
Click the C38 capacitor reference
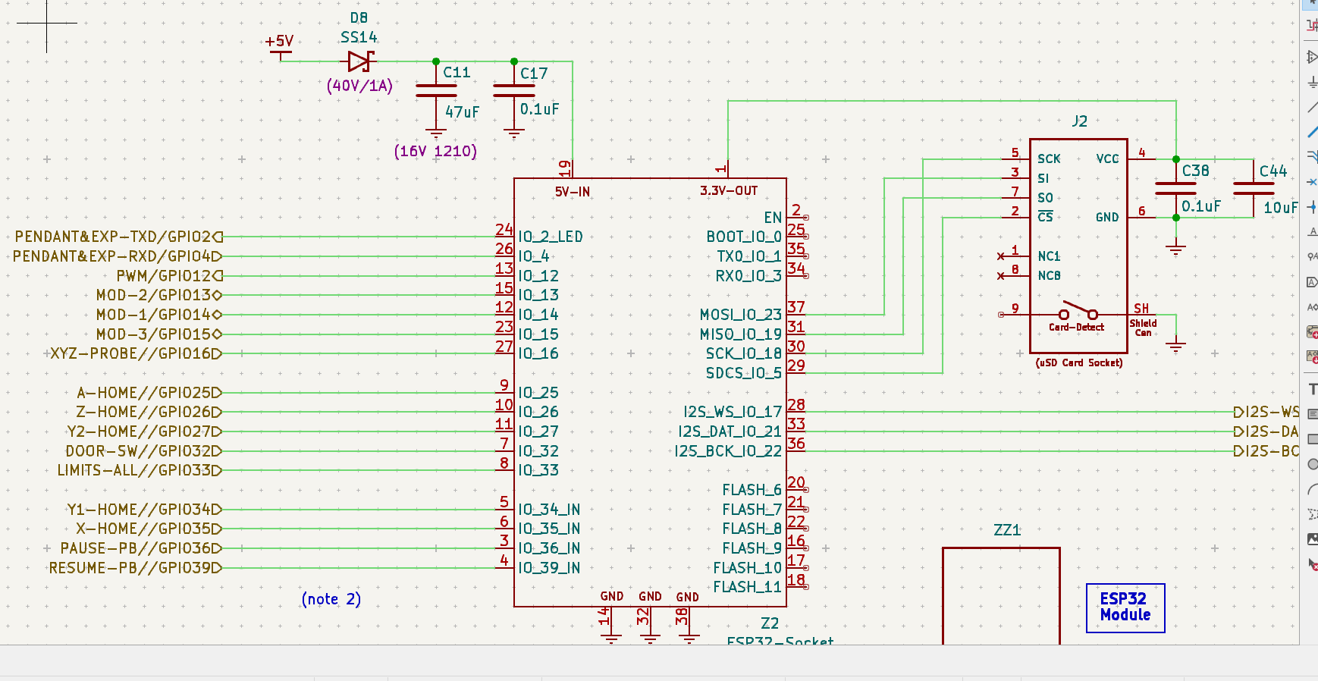(x=1196, y=171)
